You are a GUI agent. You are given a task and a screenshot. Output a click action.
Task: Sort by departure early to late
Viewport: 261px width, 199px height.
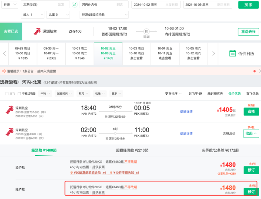[195, 93]
